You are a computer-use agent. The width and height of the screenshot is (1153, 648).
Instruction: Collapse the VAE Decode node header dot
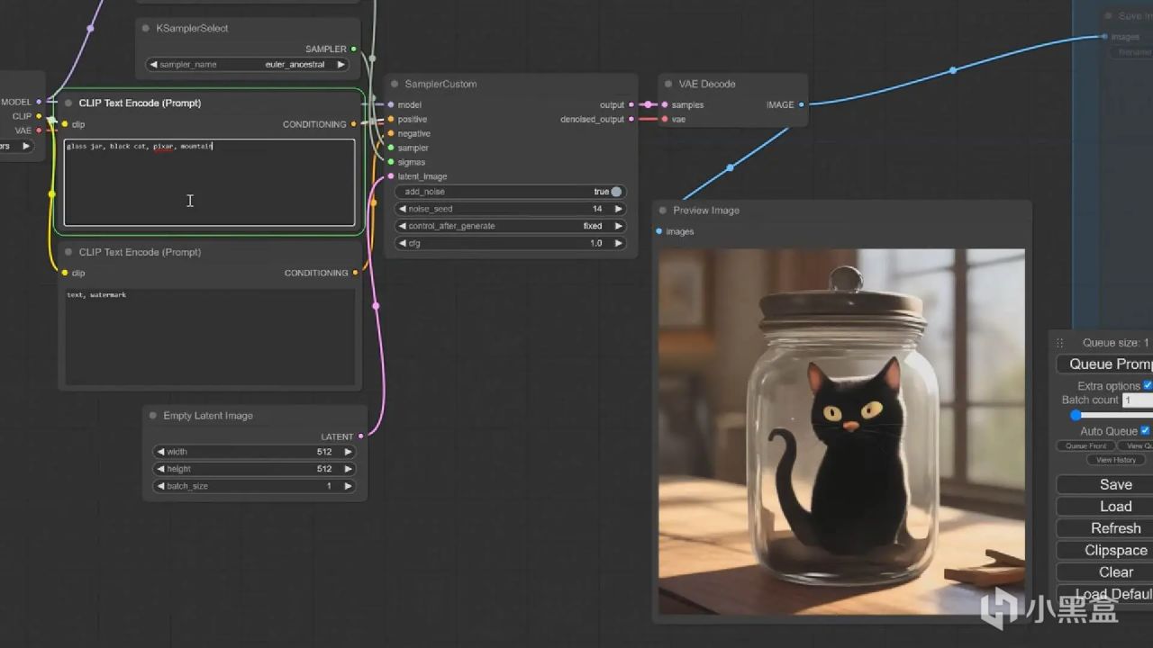(x=668, y=85)
